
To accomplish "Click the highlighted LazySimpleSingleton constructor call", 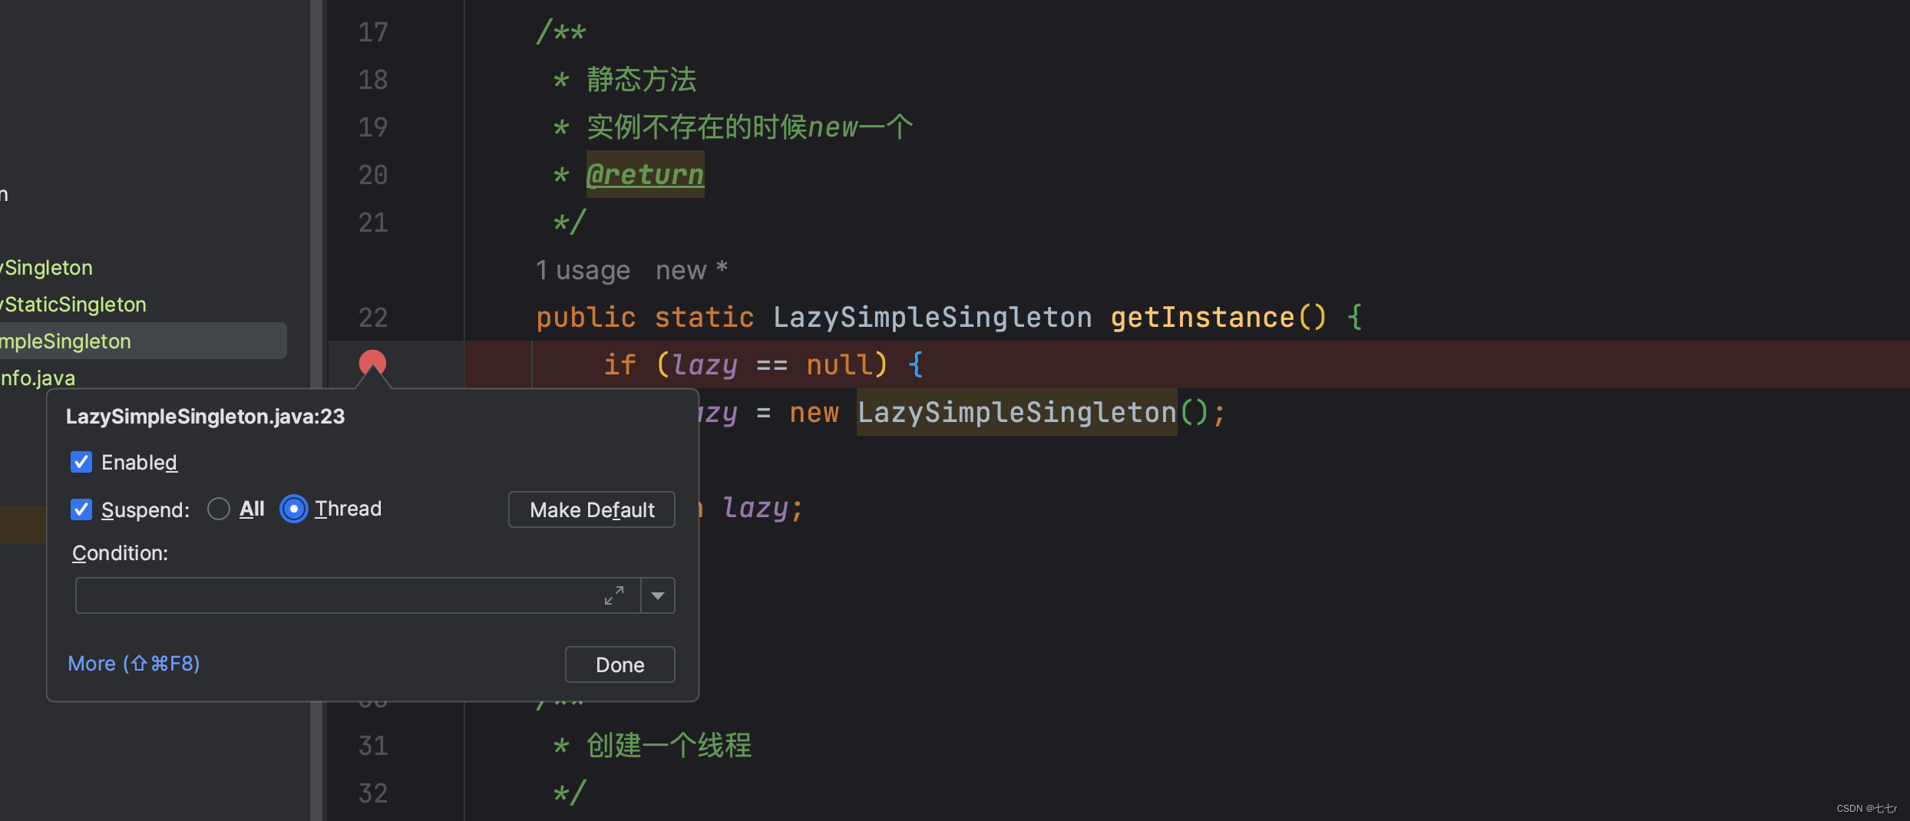I will click(x=1016, y=412).
